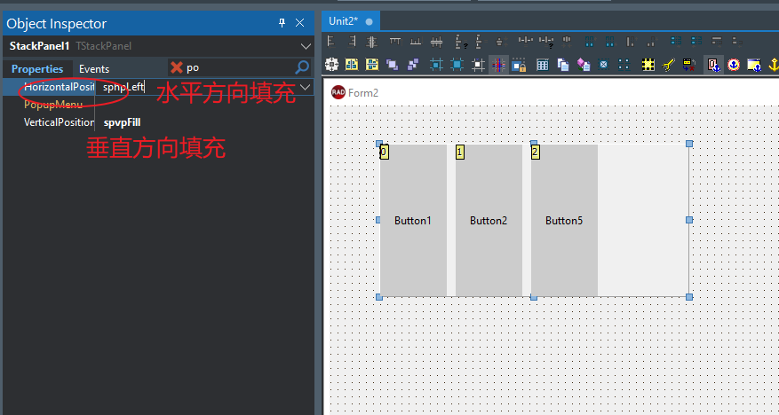Click Button2 on the form designer
This screenshot has width=779, height=415.
click(x=489, y=220)
